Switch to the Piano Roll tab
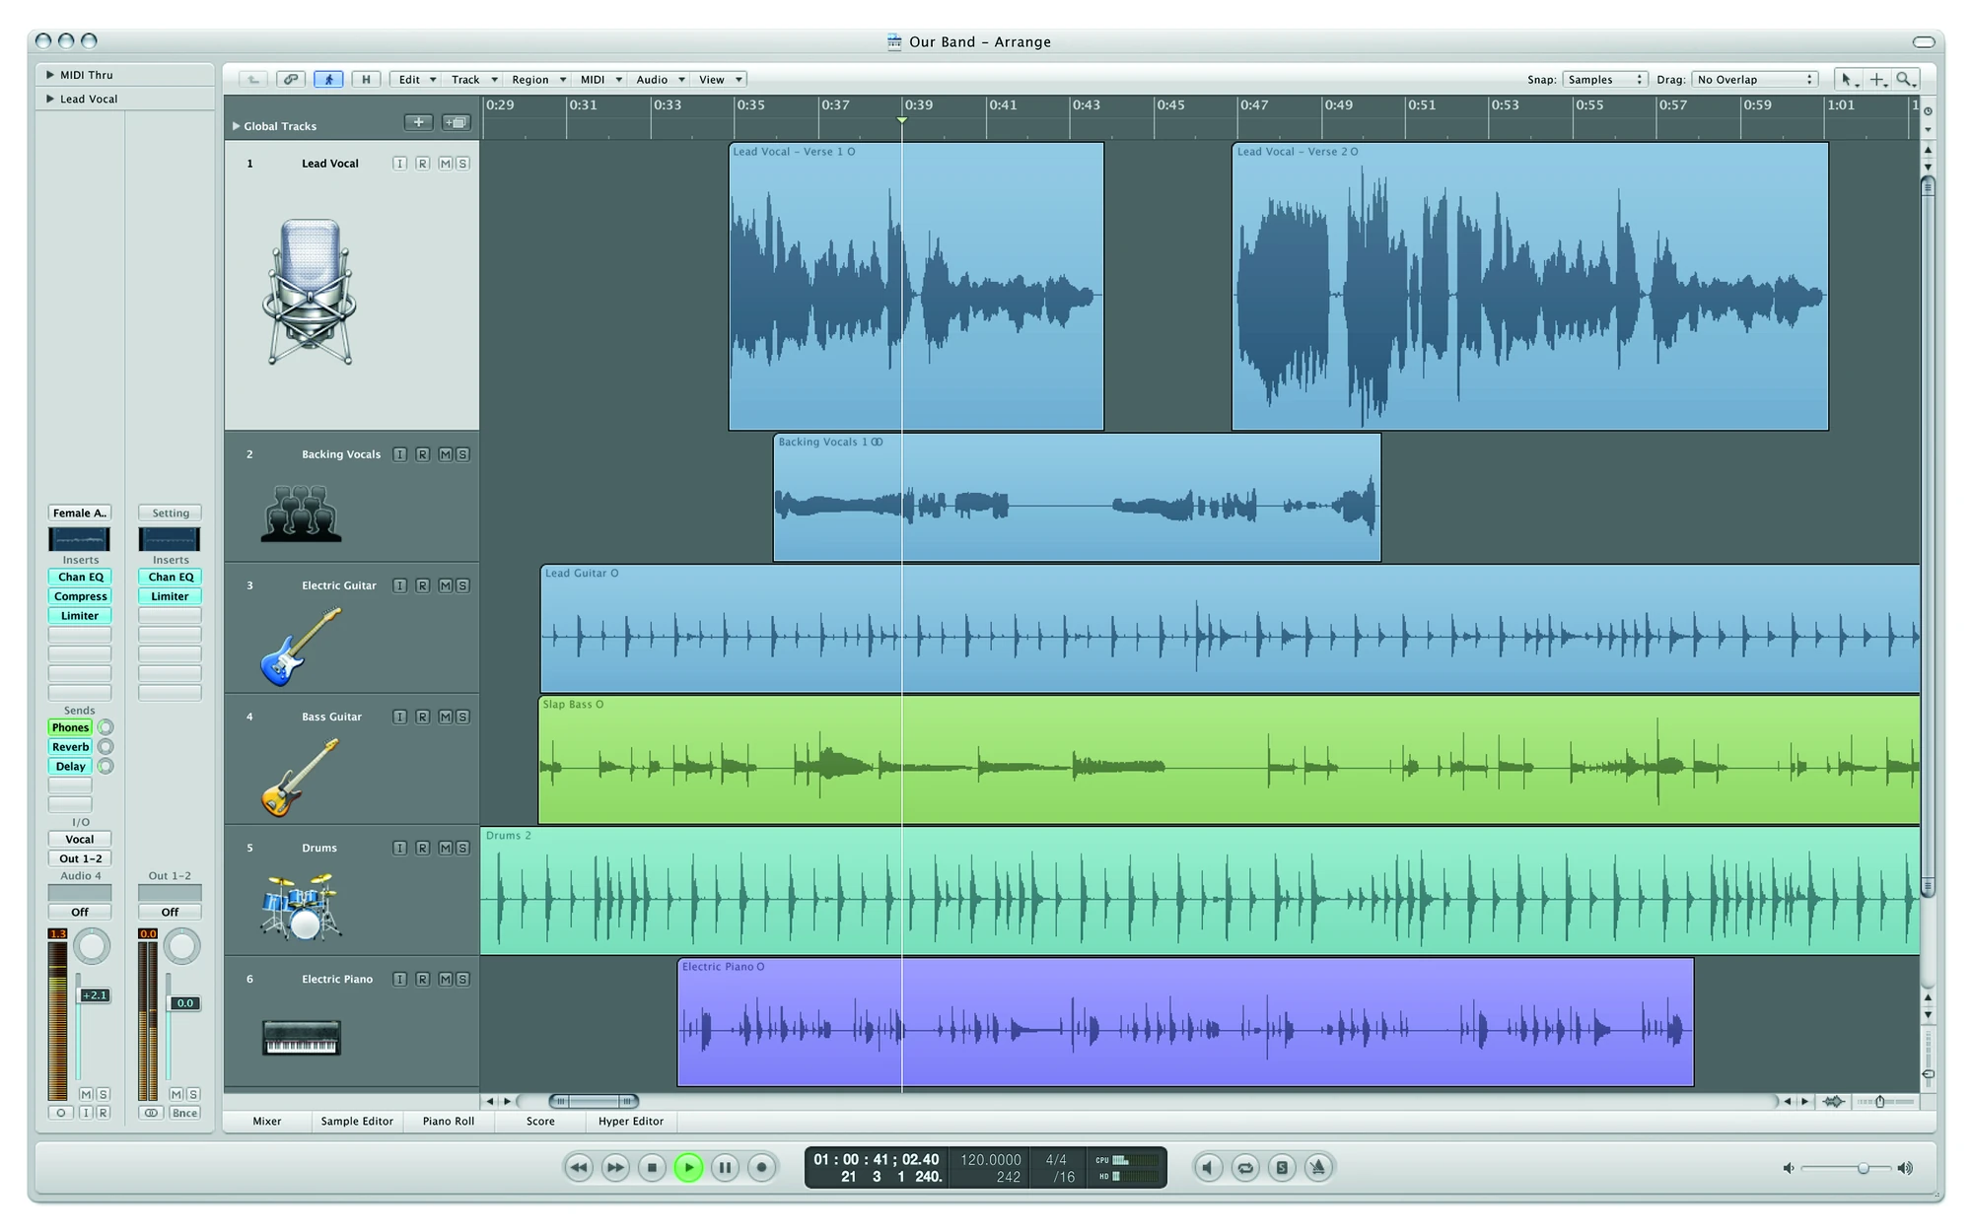 coord(449,1122)
